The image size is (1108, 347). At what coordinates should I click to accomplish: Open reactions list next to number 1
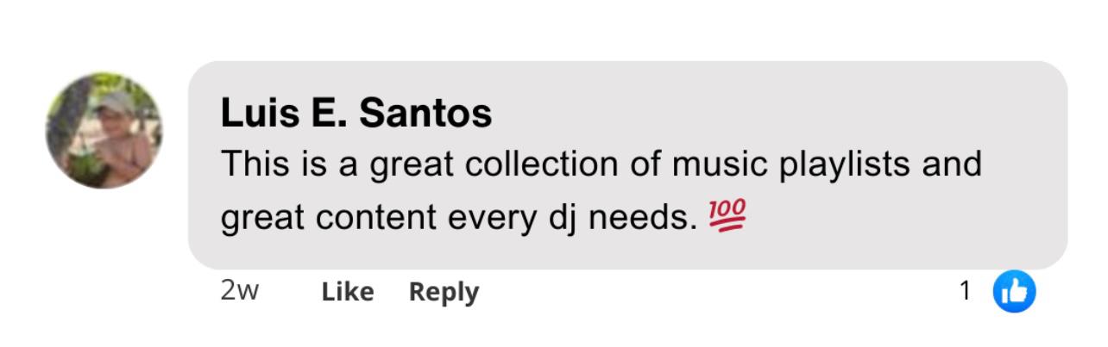(x=1014, y=292)
